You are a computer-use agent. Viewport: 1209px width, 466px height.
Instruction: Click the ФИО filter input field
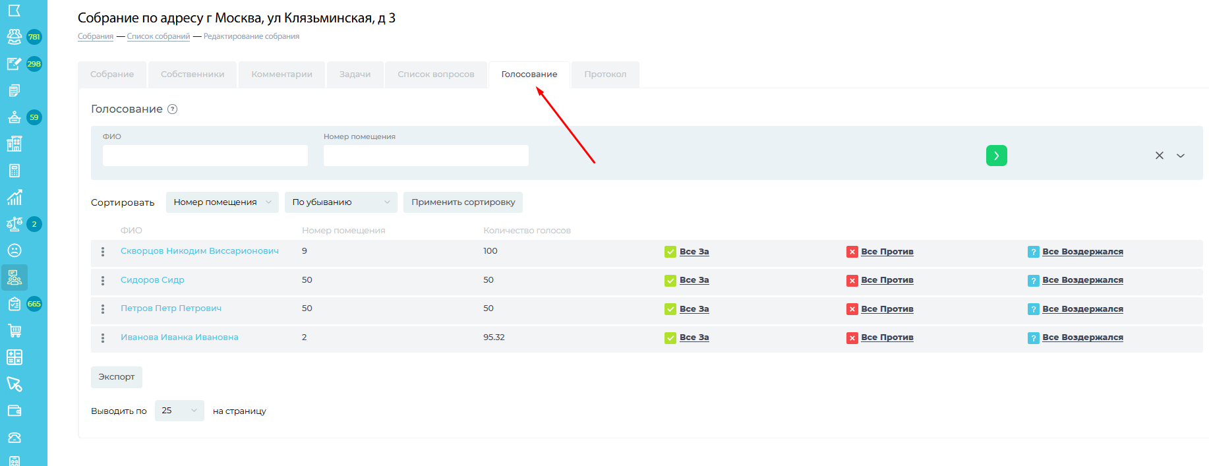coord(205,156)
